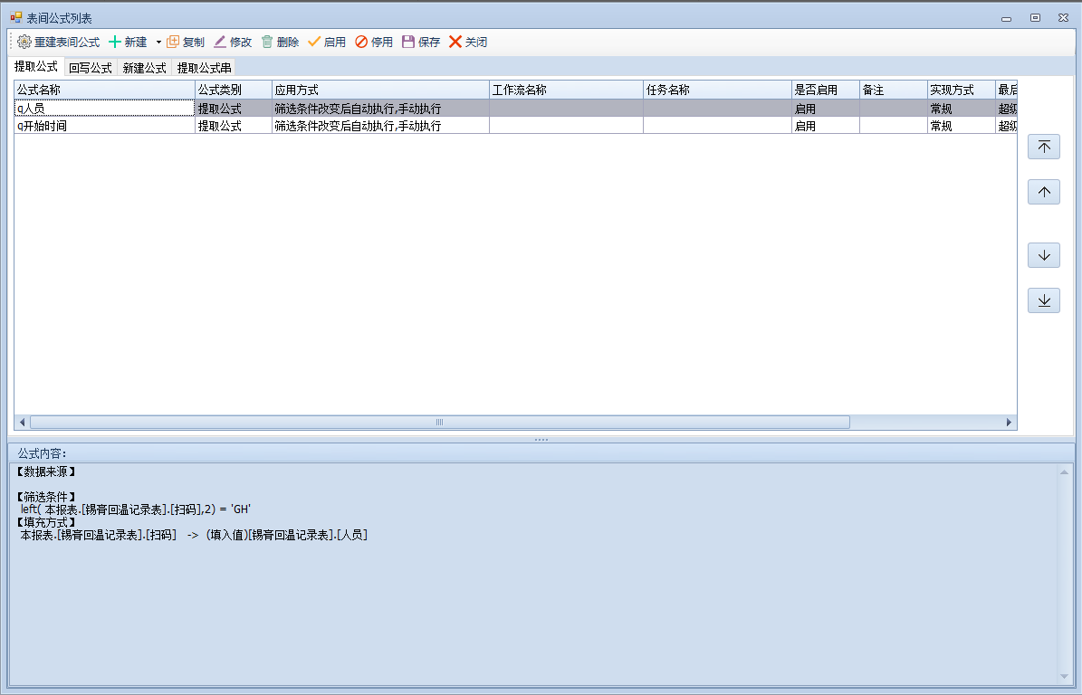Move formula down one row
Image resolution: width=1082 pixels, height=695 pixels.
[1043, 255]
